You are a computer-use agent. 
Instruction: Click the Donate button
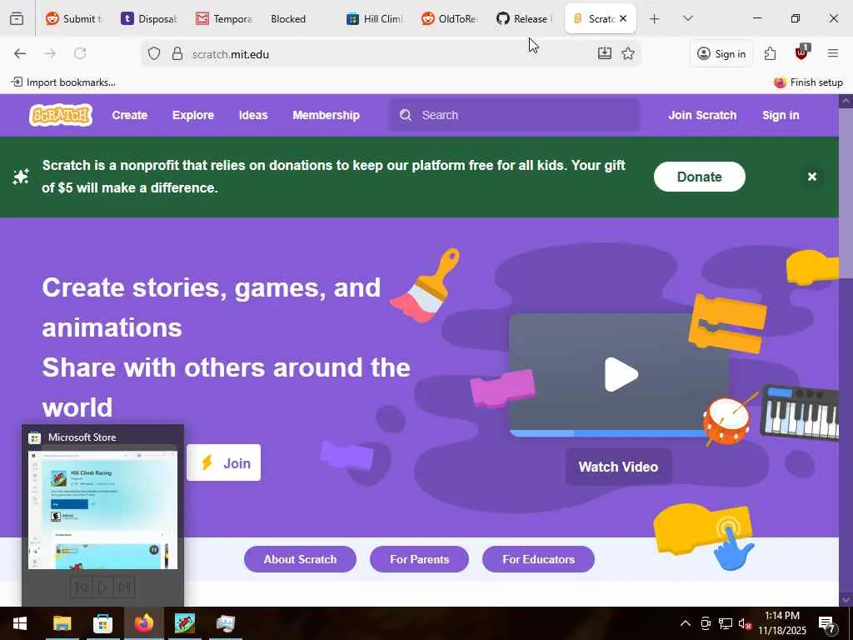(x=699, y=177)
